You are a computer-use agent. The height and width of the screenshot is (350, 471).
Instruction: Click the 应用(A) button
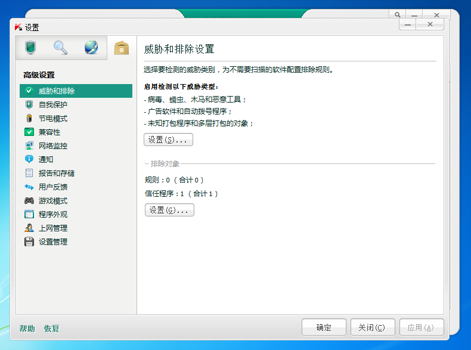pyautogui.click(x=422, y=327)
